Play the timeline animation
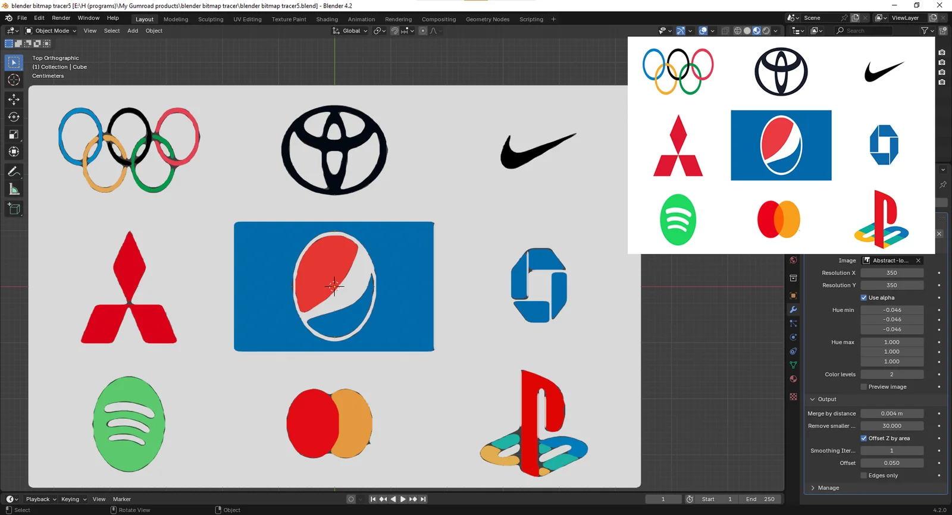Viewport: 952px width, 515px height. pos(403,499)
